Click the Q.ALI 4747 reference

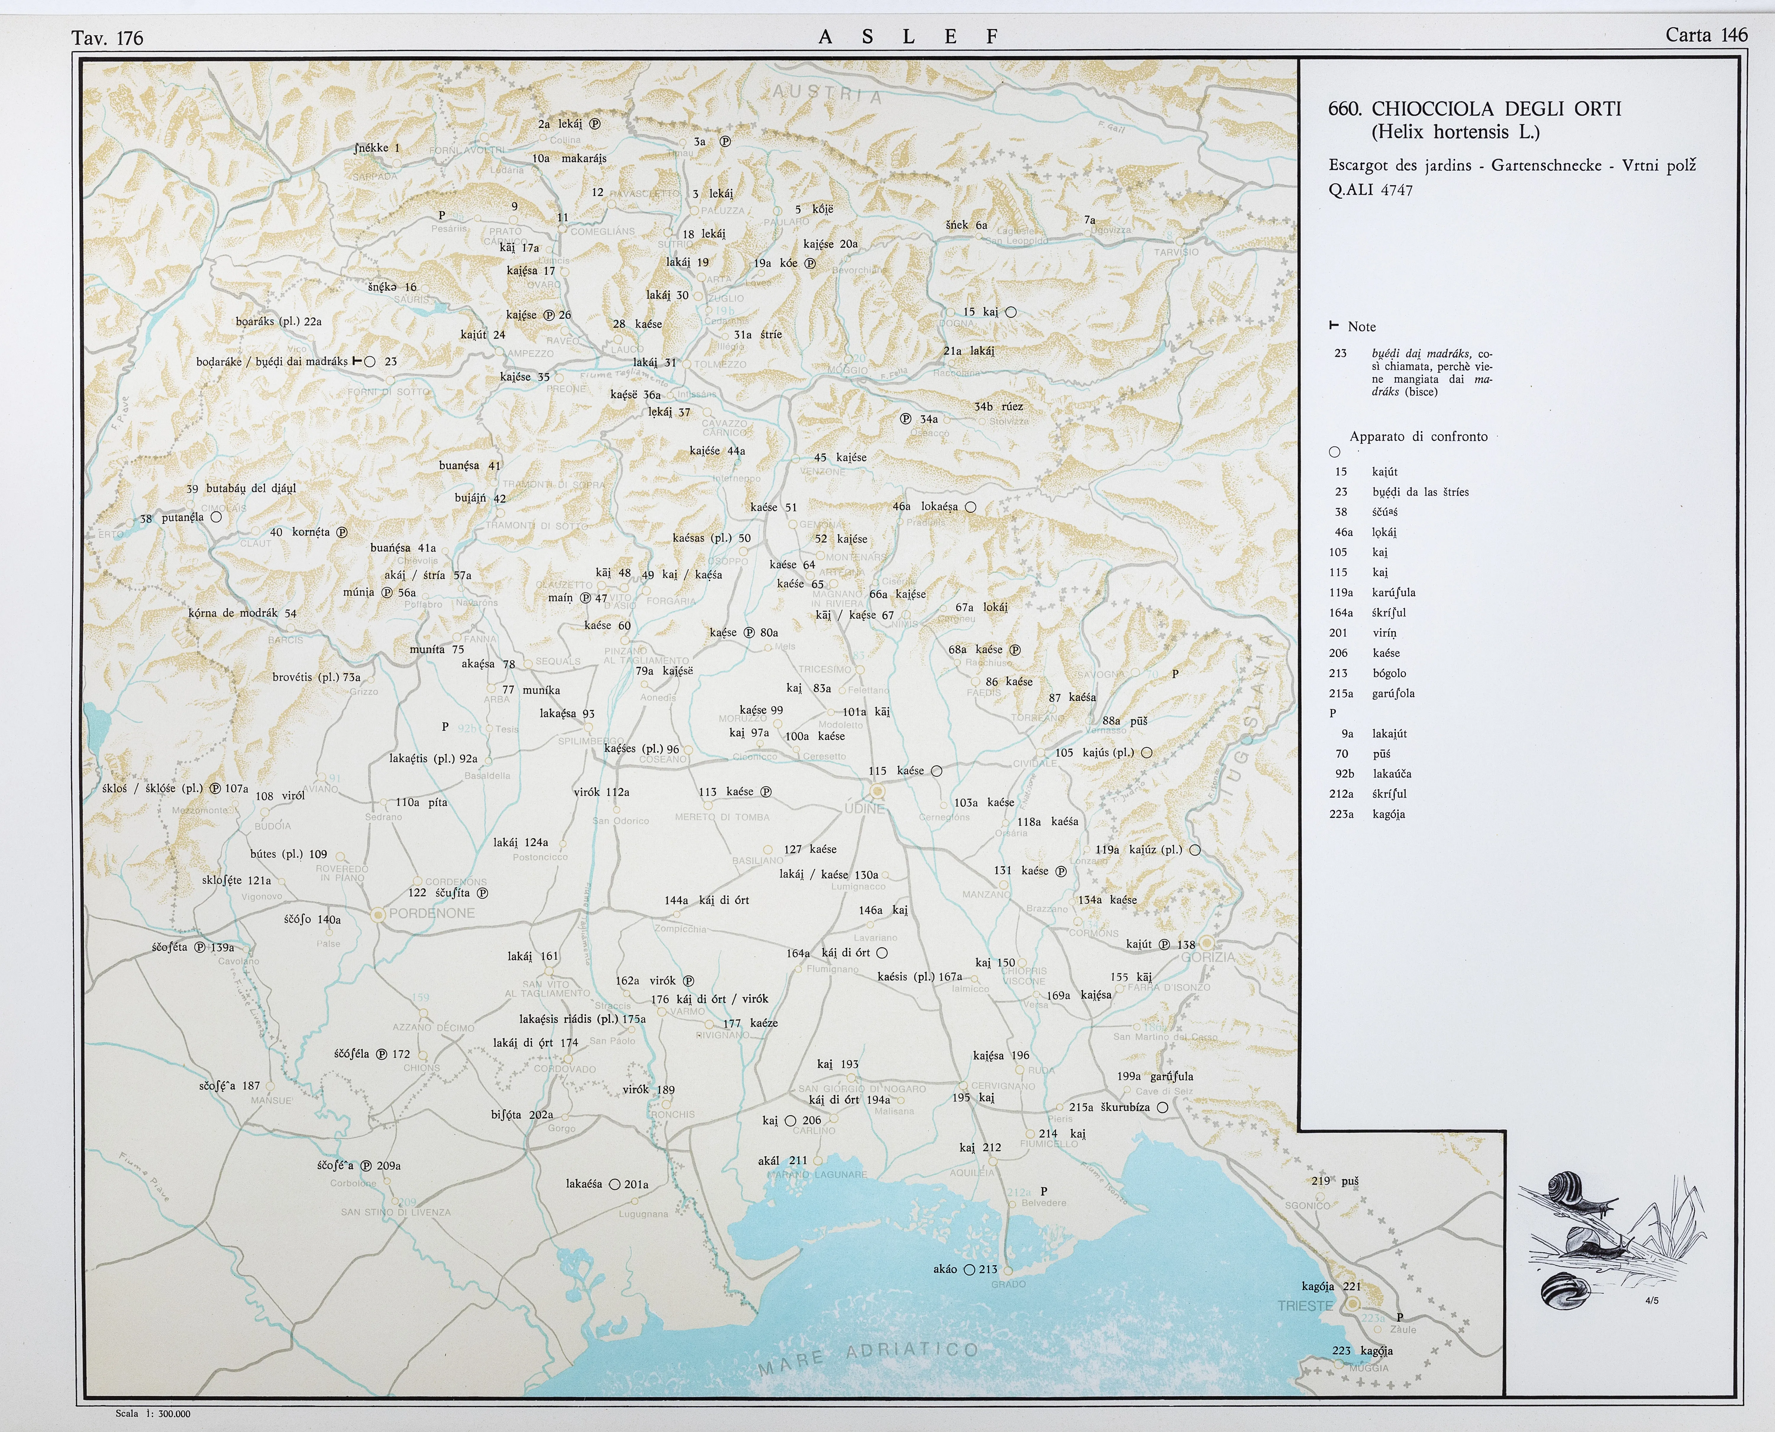(1370, 191)
